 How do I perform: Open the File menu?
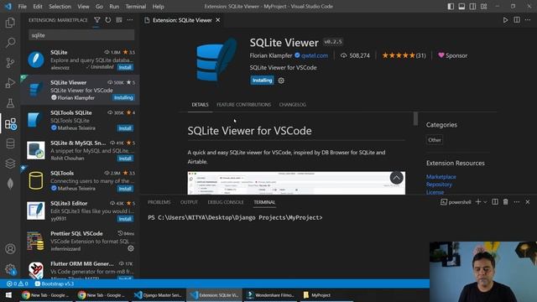[23, 7]
